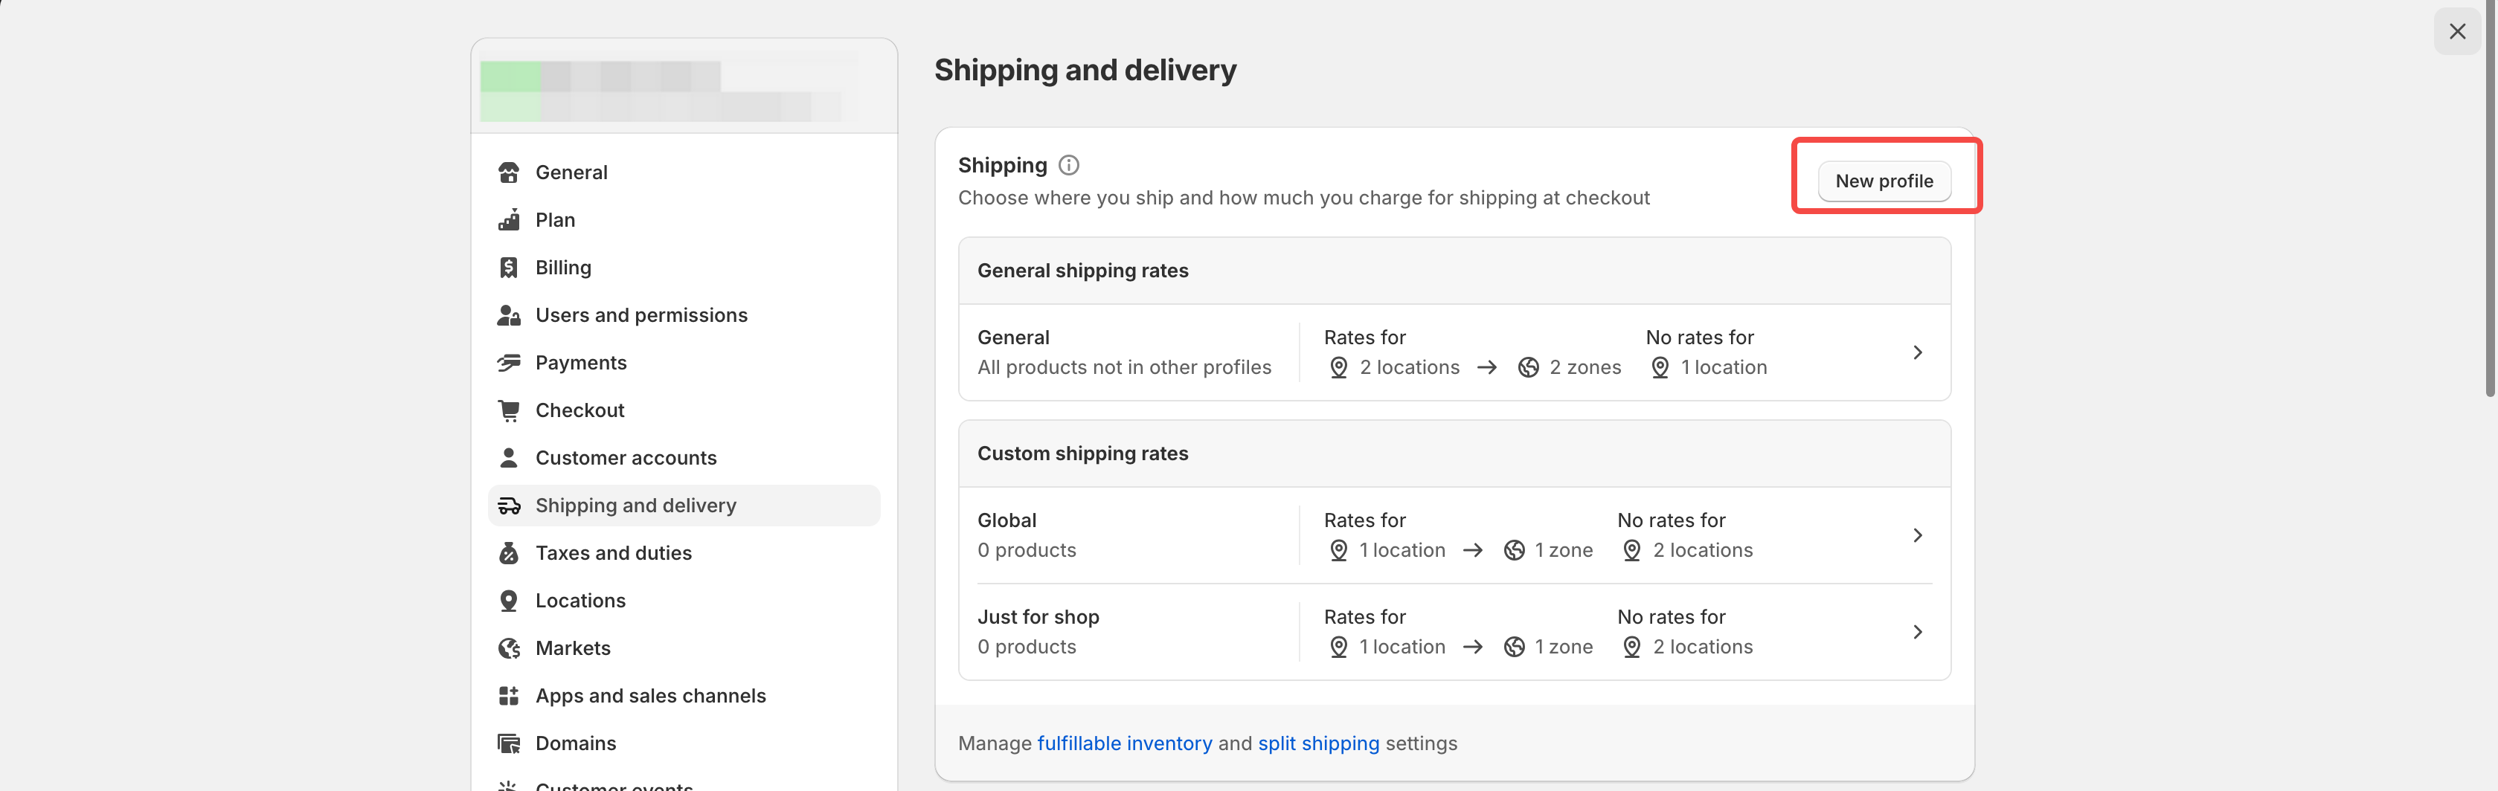
Task: Click the Plan icon in sidebar
Action: pyautogui.click(x=508, y=220)
